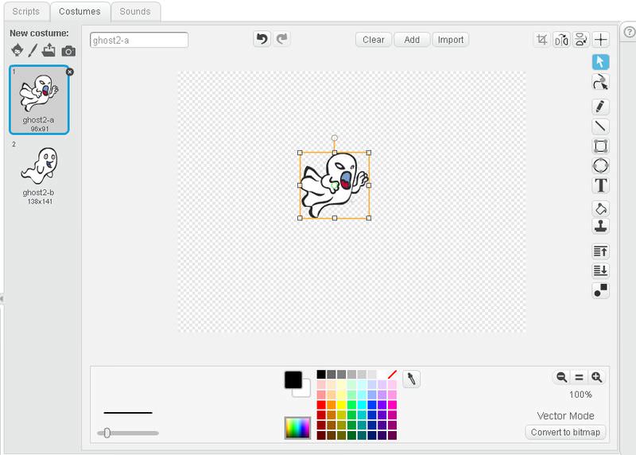Select the arrow Select tool
Screen dimensions: 636x455
tap(600, 62)
